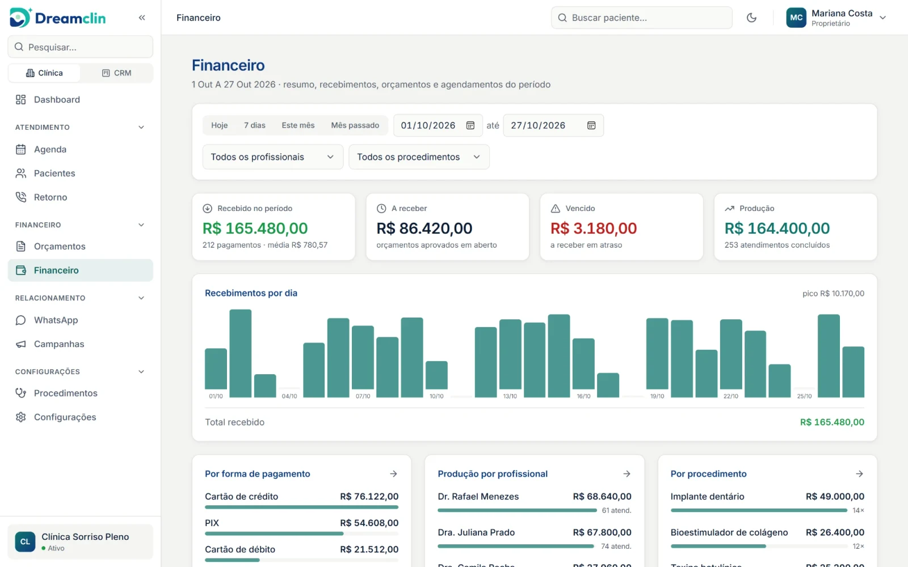Click the Clínica Sorriso Pleno card
The width and height of the screenshot is (908, 567).
80,541
